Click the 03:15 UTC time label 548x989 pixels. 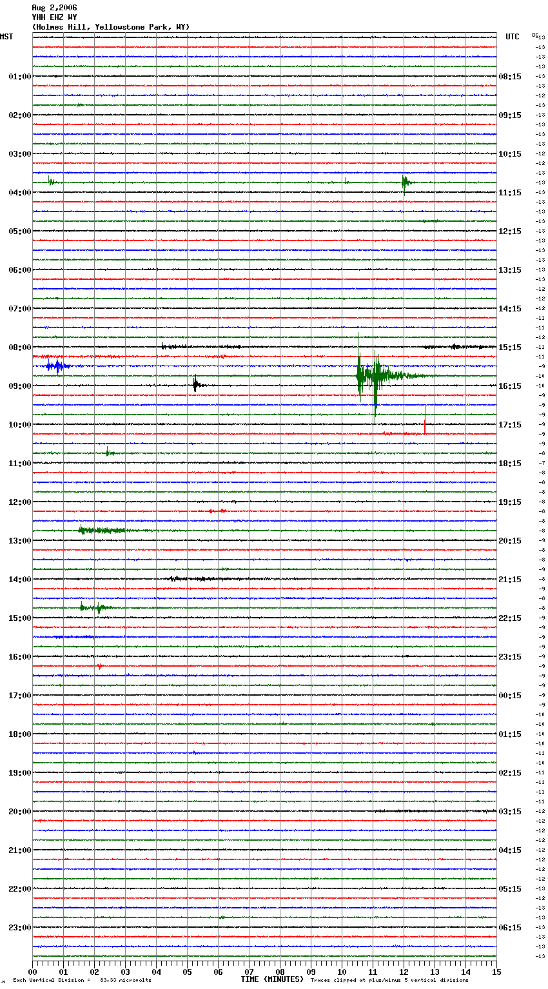(x=510, y=812)
